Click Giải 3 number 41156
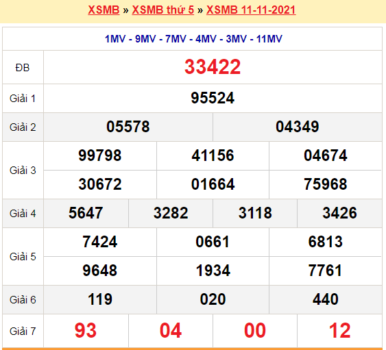 213,155
